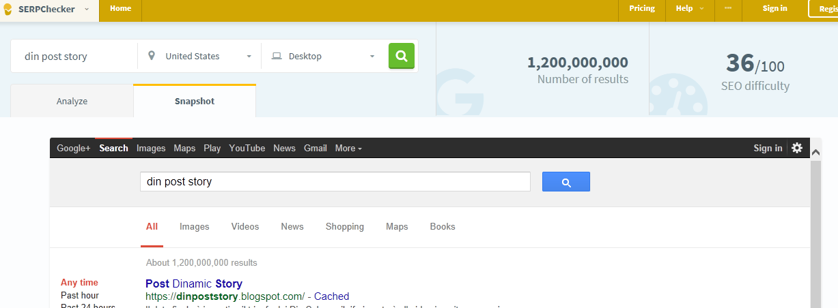Click the green search magnifier button

(x=402, y=56)
